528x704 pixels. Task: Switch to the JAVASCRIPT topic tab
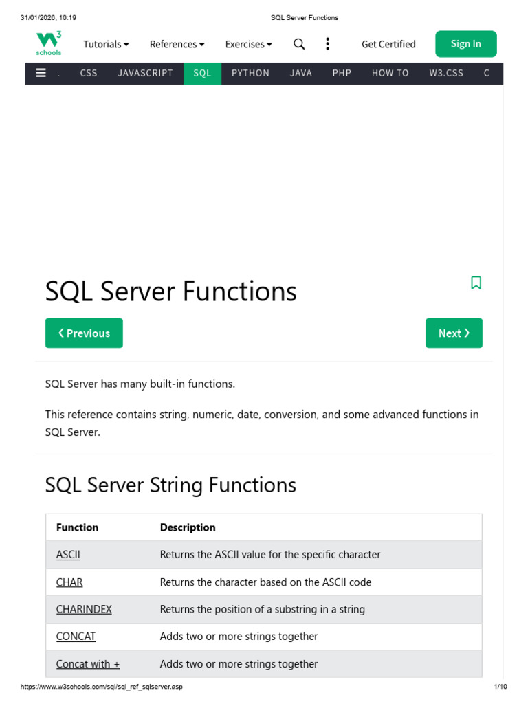click(x=146, y=73)
